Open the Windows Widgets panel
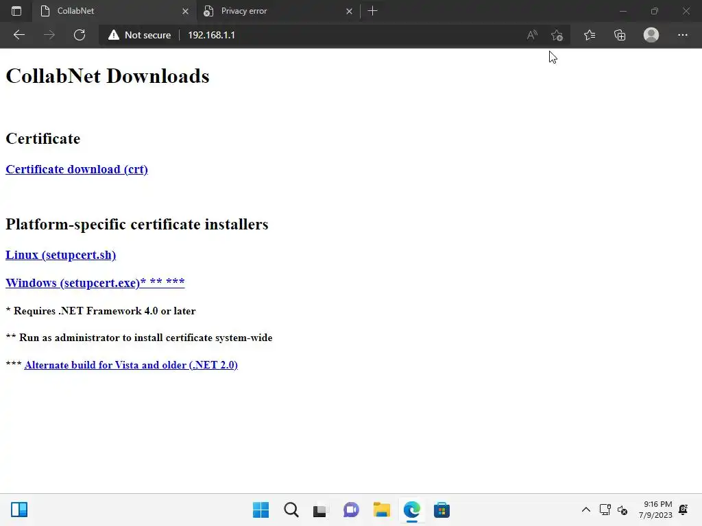Viewport: 702px width, 526px height. coord(19,510)
